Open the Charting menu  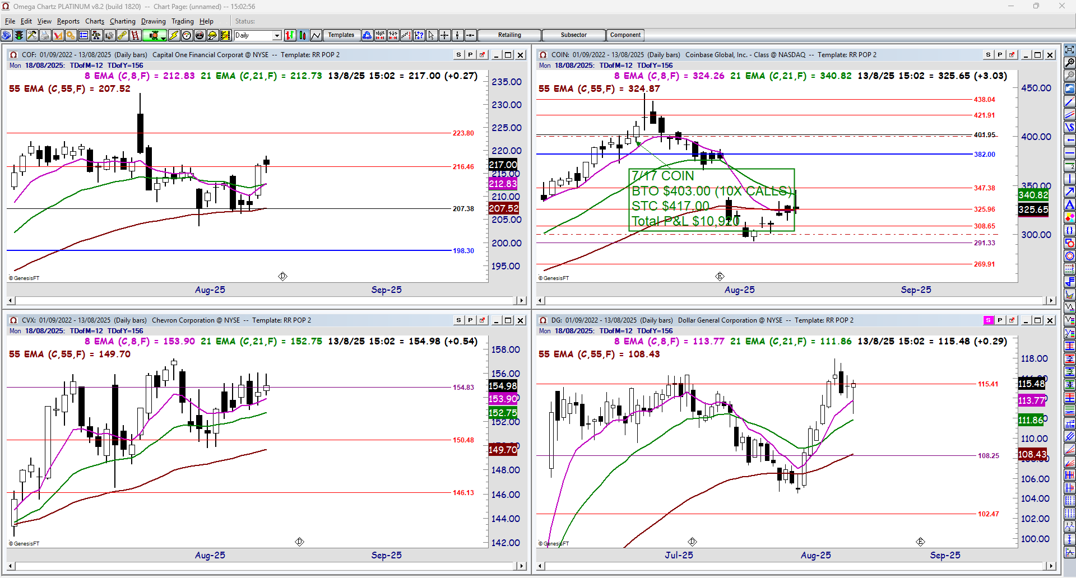123,21
